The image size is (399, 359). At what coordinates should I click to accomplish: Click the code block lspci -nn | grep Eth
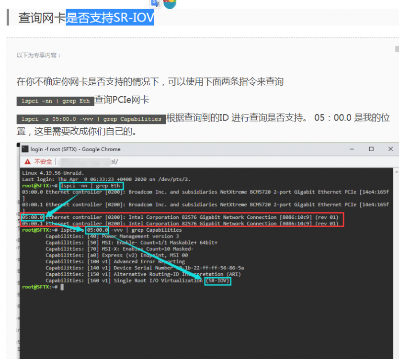[x=55, y=101]
